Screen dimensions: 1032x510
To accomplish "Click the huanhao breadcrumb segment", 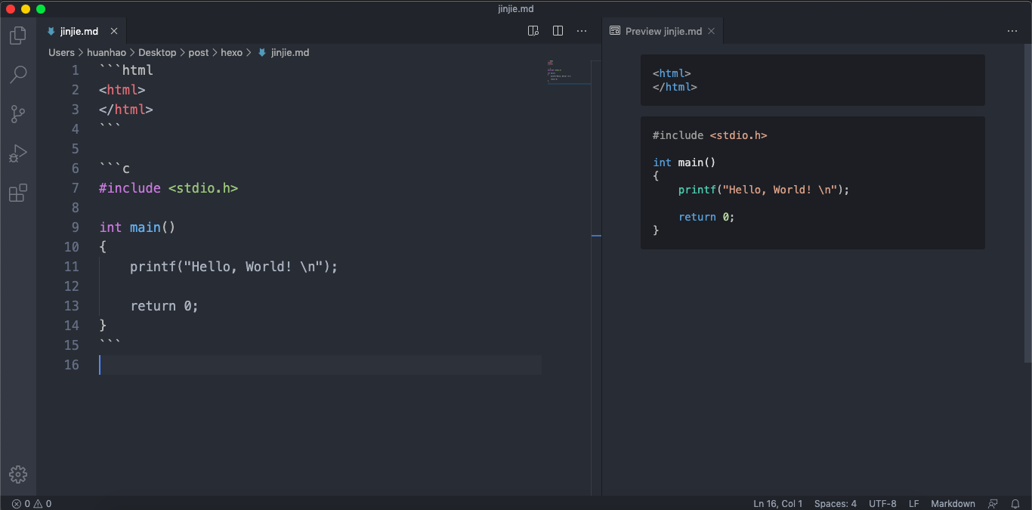I will (107, 52).
